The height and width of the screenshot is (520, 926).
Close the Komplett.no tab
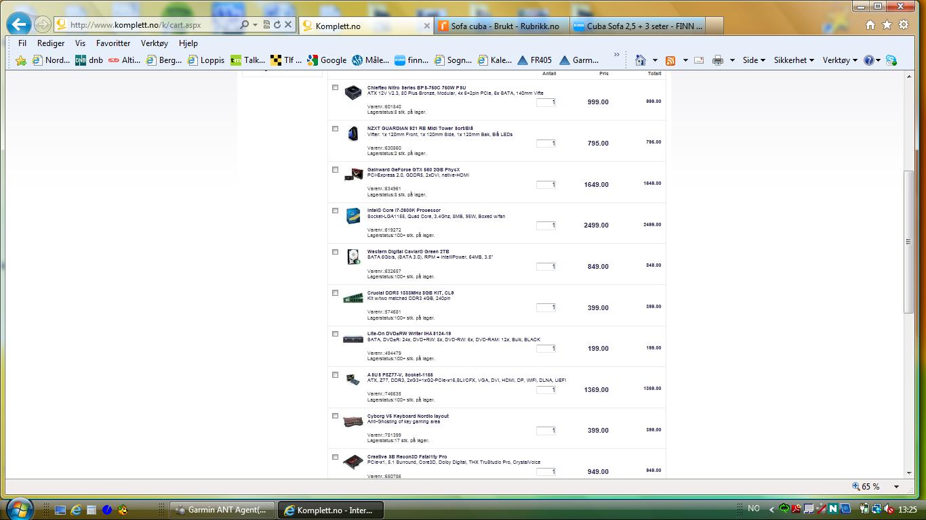click(427, 26)
